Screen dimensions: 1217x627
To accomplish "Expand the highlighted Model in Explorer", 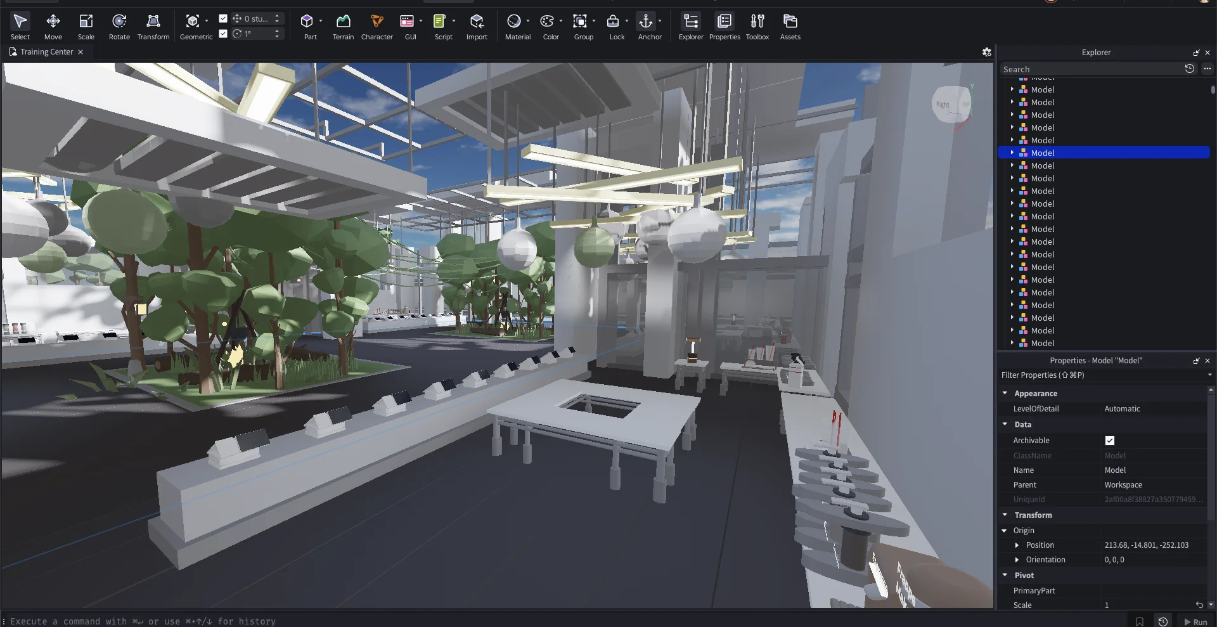I will click(x=1012, y=153).
